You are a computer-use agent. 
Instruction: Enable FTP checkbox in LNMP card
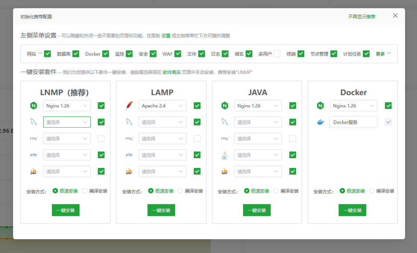point(101,138)
